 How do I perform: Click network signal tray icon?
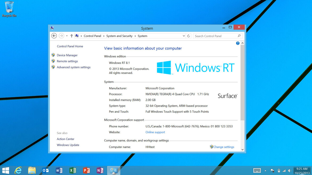coord(284,171)
